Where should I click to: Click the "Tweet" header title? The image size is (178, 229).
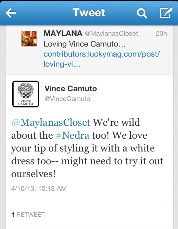pyautogui.click(x=89, y=13)
